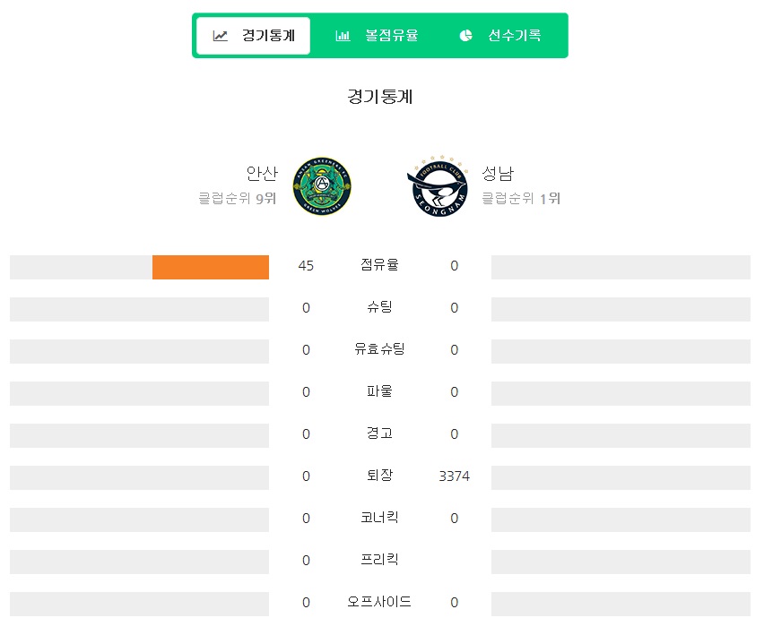
Task: Click the line chart icon in 경기통계 tab
Action: (221, 36)
